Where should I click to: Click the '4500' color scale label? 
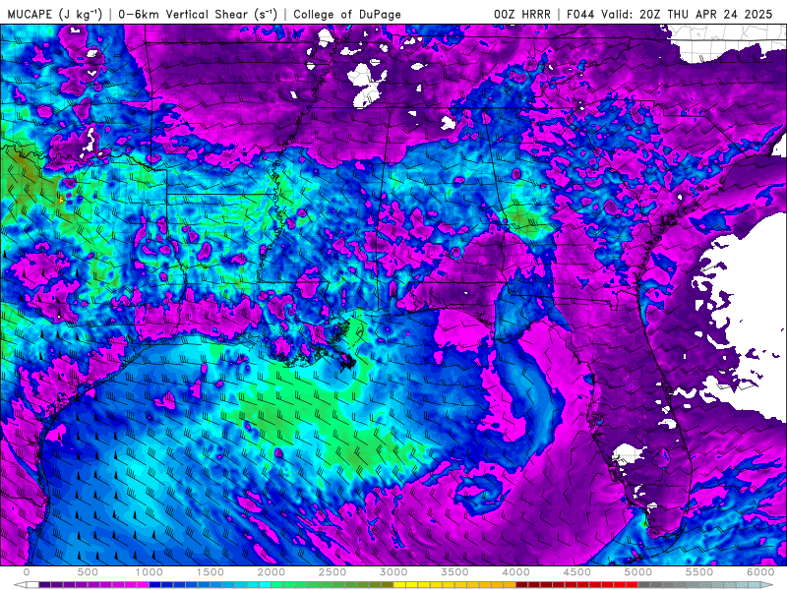pyautogui.click(x=577, y=572)
